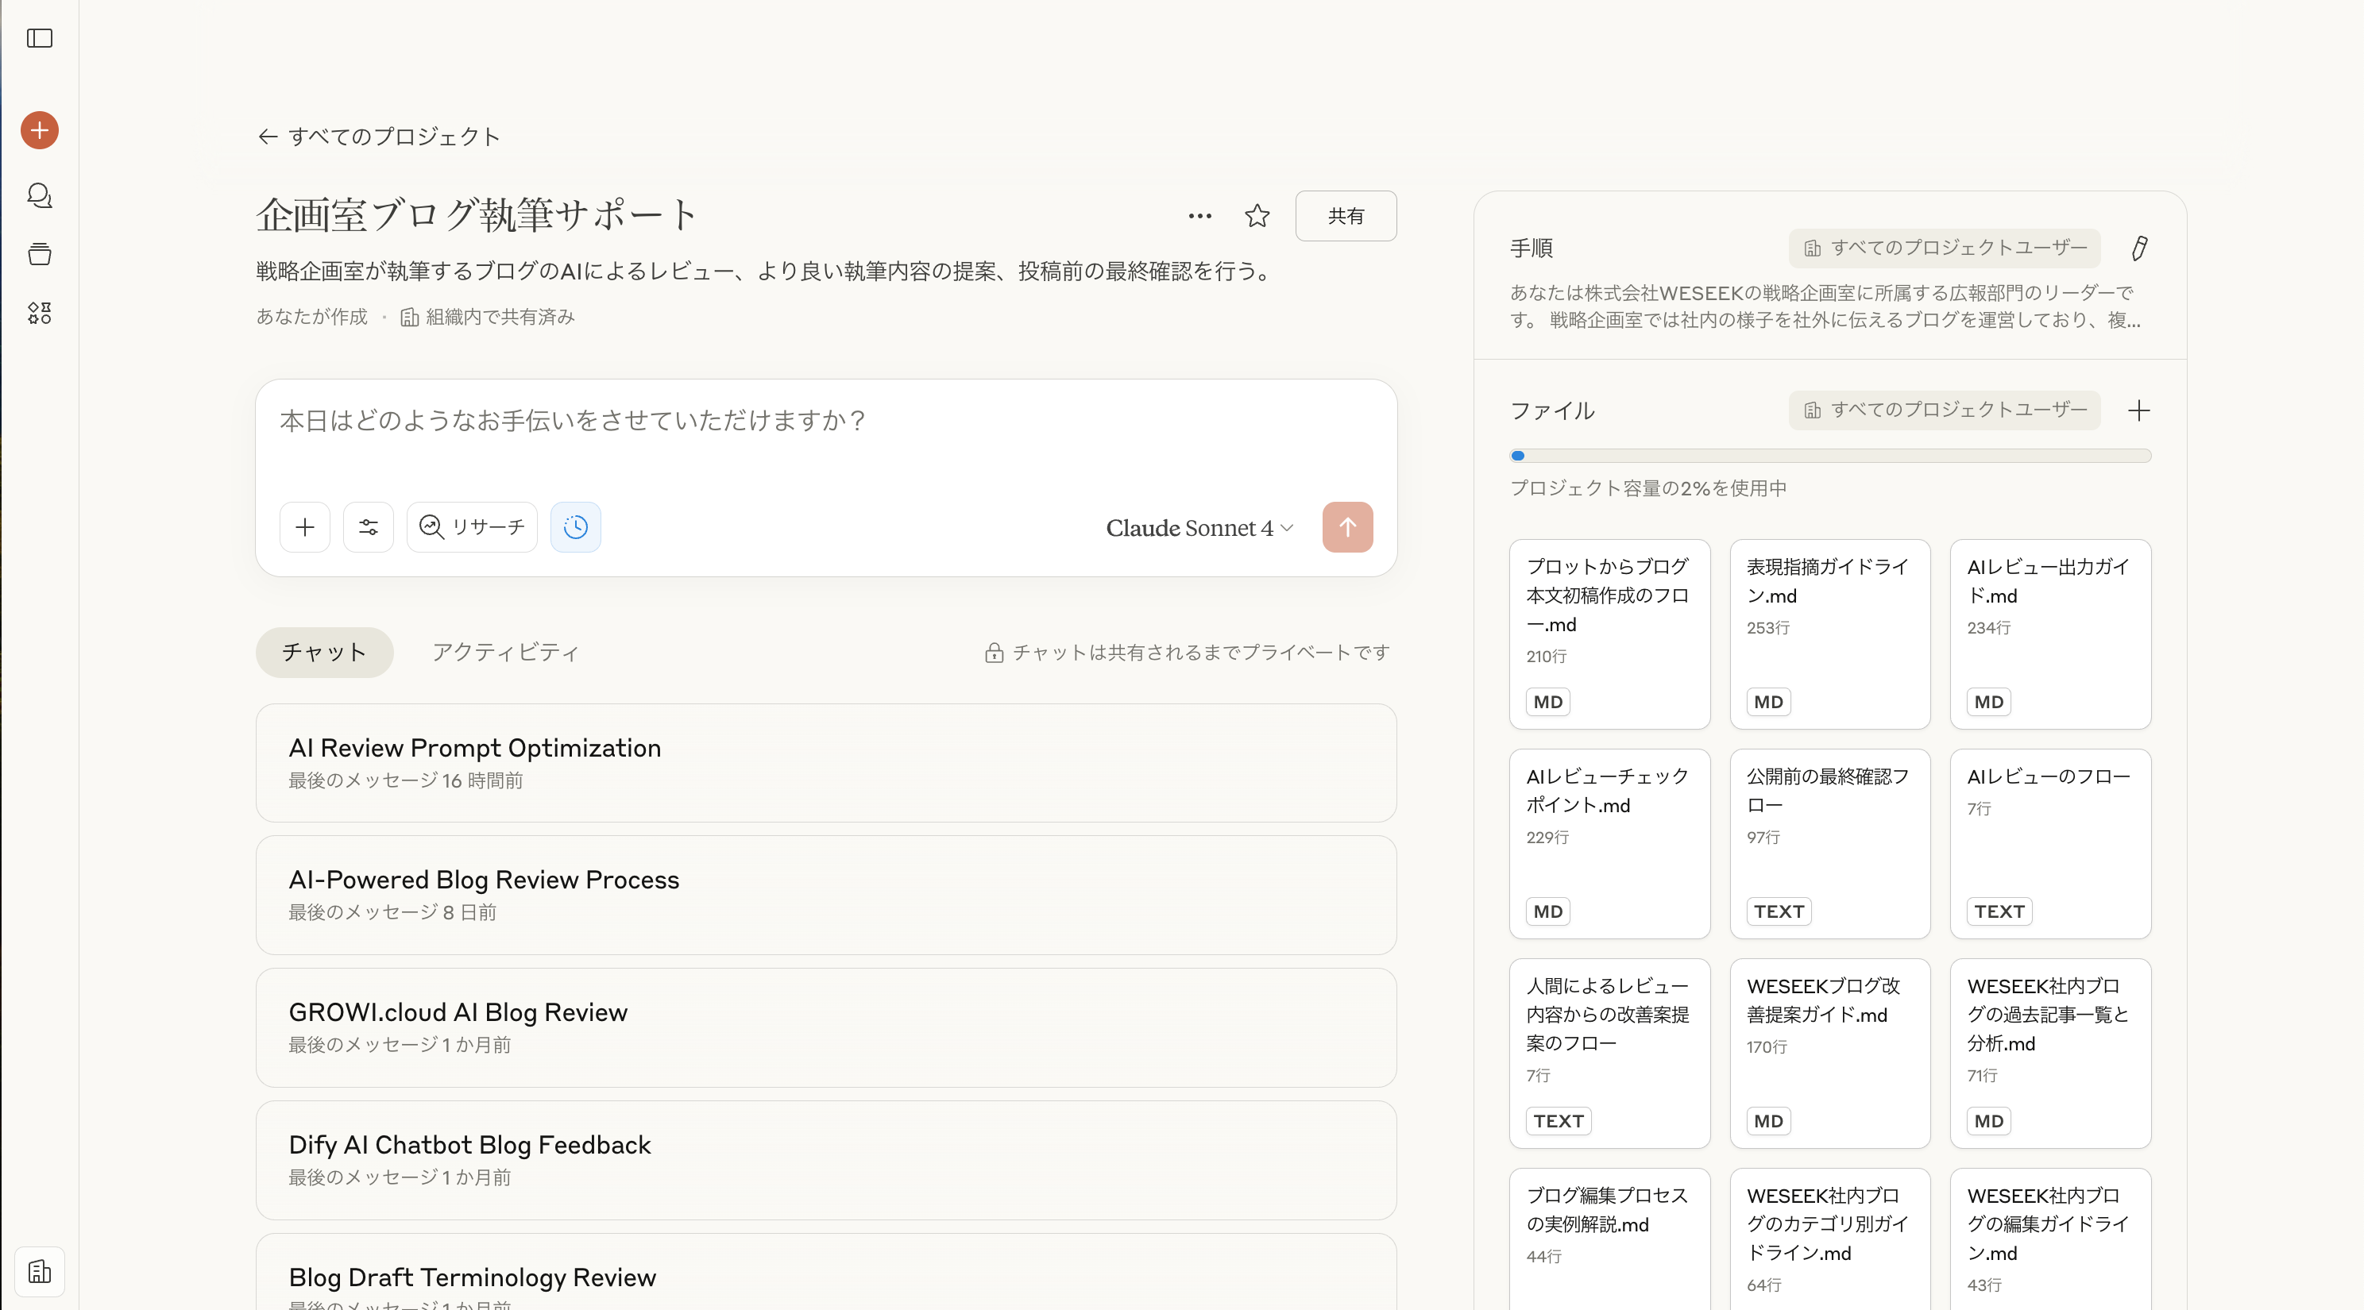Add a file with Files plus icon

point(2139,410)
